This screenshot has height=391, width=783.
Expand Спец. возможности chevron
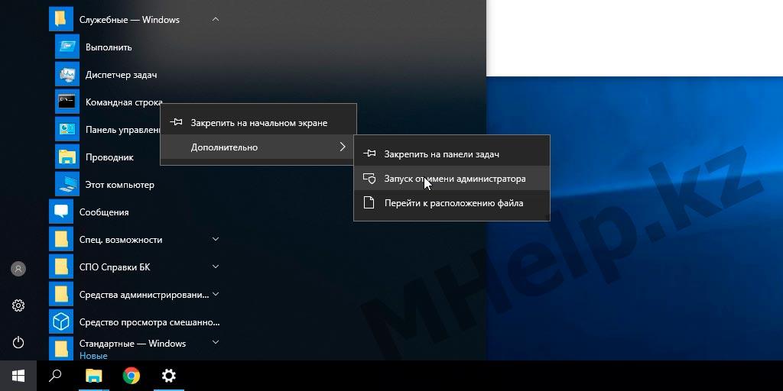[215, 239]
